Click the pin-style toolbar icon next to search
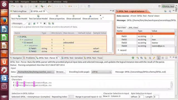This screenshot has width=178, height=100. click(x=49, y=6)
